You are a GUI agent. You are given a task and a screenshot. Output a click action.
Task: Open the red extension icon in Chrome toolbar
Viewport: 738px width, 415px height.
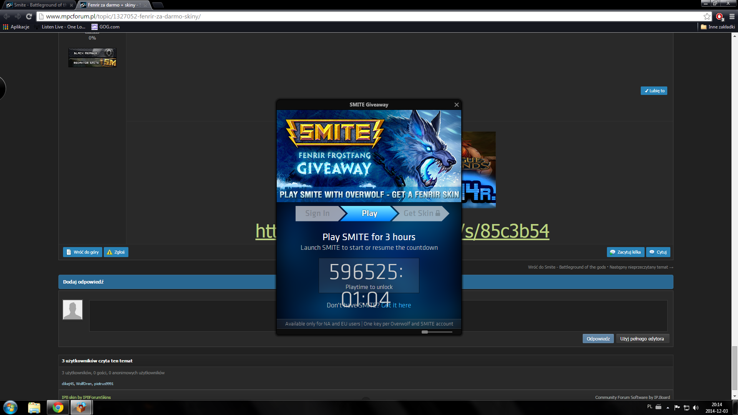pos(720,17)
